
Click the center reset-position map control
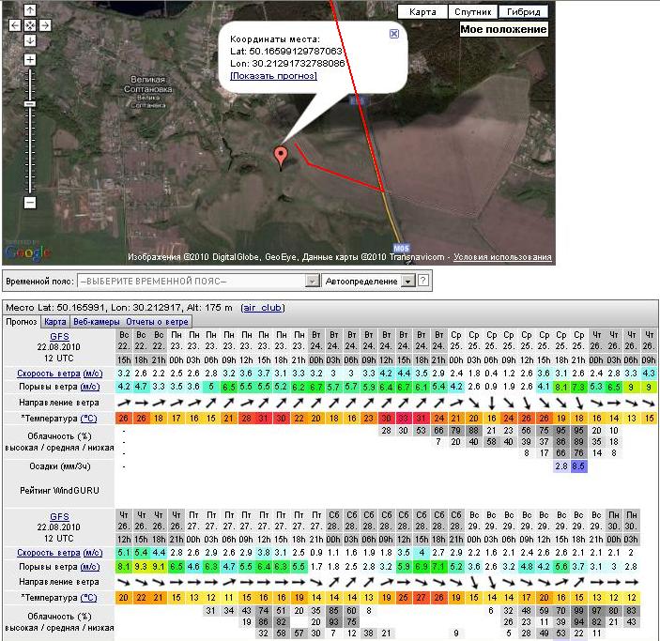pyautogui.click(x=30, y=25)
